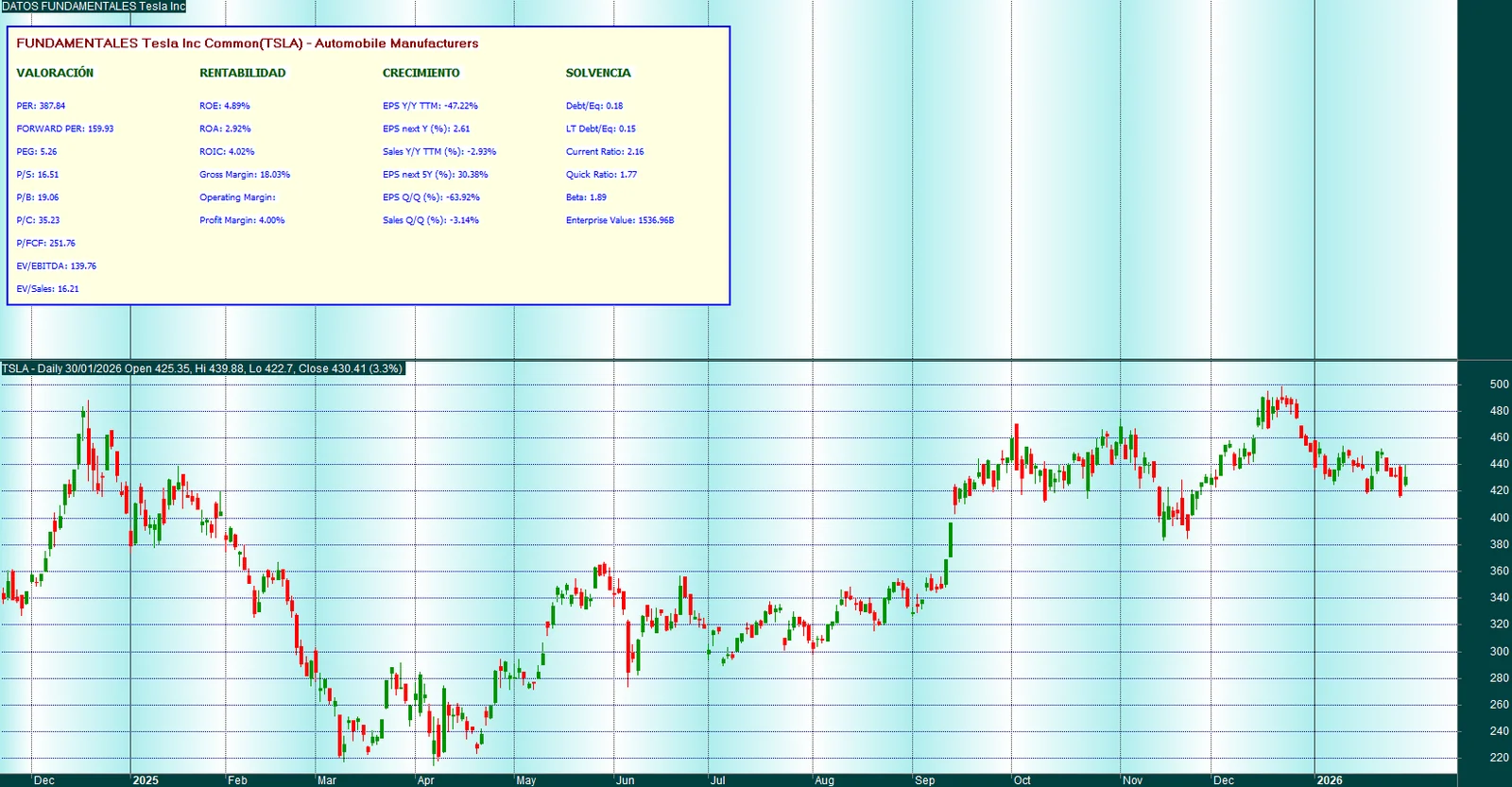The image size is (1512, 787).
Task: Click the RENTABILIDAD column header
Action: pyautogui.click(x=242, y=73)
